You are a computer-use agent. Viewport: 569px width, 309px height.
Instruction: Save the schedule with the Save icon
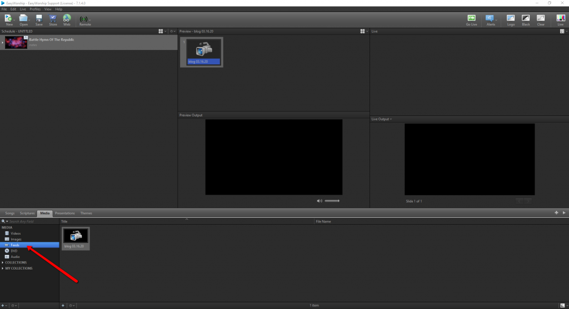39,18
